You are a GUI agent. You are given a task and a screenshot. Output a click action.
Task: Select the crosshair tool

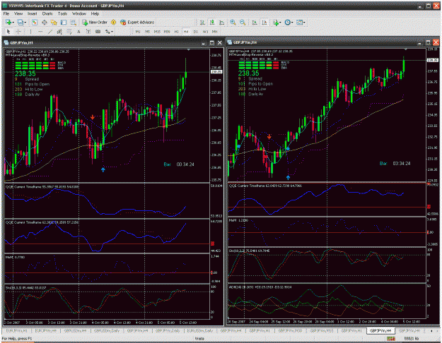(x=18, y=32)
